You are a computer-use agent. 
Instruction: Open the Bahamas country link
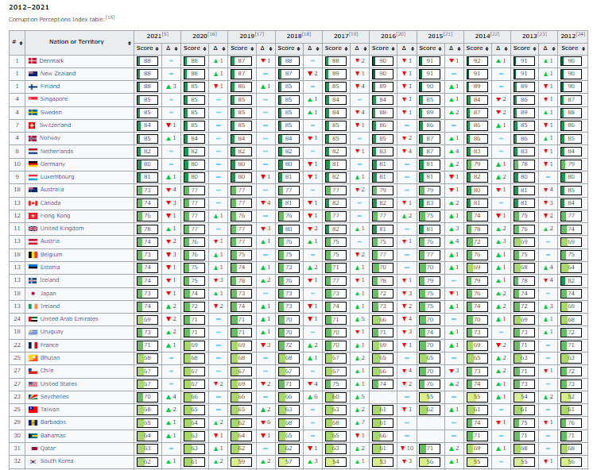53,436
